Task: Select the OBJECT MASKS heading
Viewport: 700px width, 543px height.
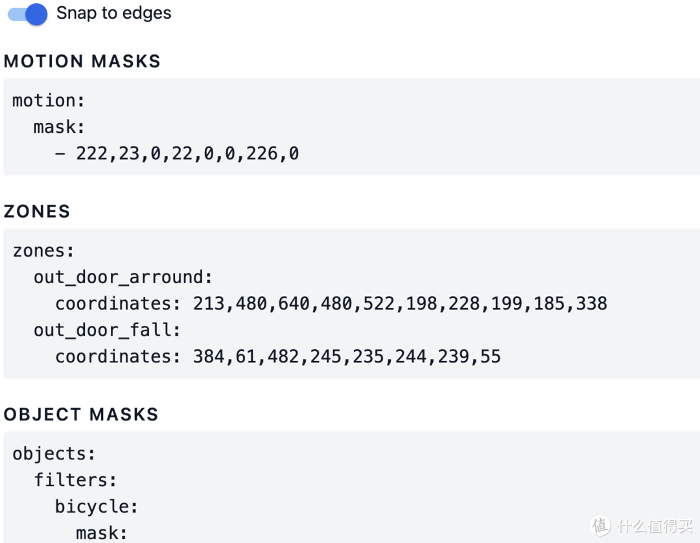Action: (81, 415)
